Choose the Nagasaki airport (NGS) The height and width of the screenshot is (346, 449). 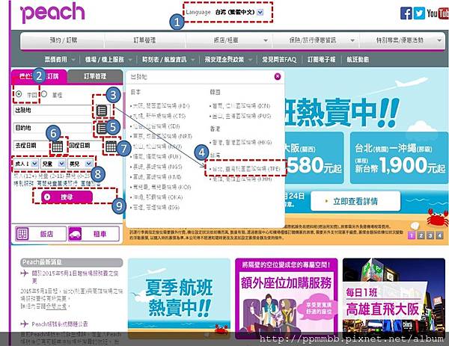(156, 167)
